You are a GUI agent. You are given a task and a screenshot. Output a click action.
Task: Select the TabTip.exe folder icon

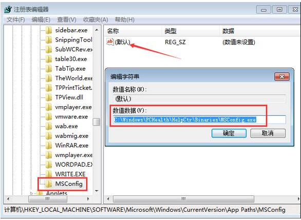48,68
